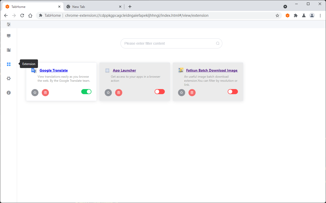Star the Google Translate extension
The image size is (326, 203).
click(x=35, y=92)
